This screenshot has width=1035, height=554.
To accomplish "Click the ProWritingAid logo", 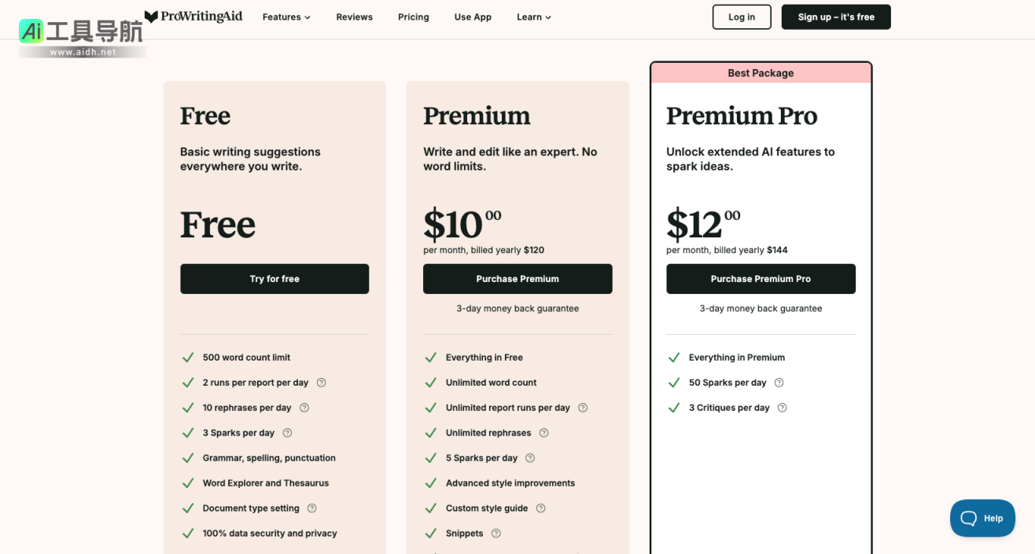I will tap(193, 16).
